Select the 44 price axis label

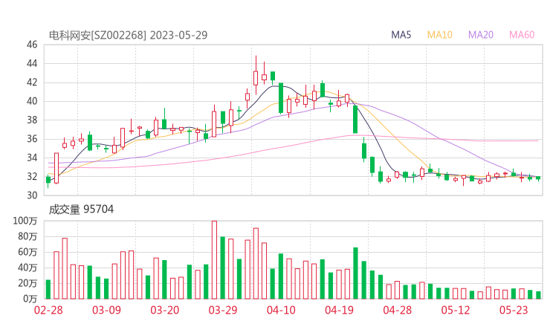pos(32,63)
